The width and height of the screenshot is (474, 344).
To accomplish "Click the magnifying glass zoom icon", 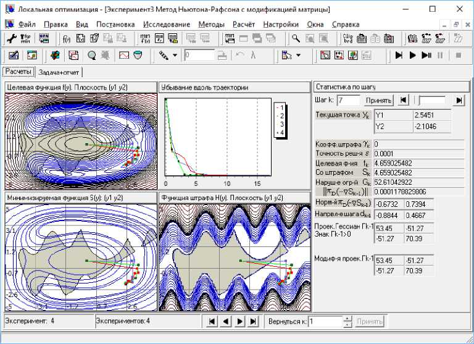I will pyautogui.click(x=296, y=39).
